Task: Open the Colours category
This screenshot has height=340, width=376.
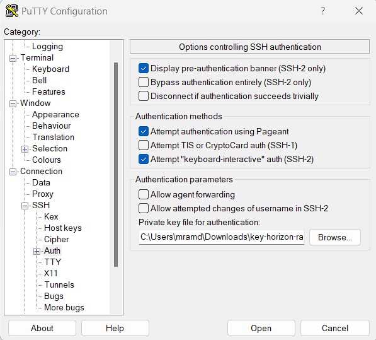Action: (47, 160)
